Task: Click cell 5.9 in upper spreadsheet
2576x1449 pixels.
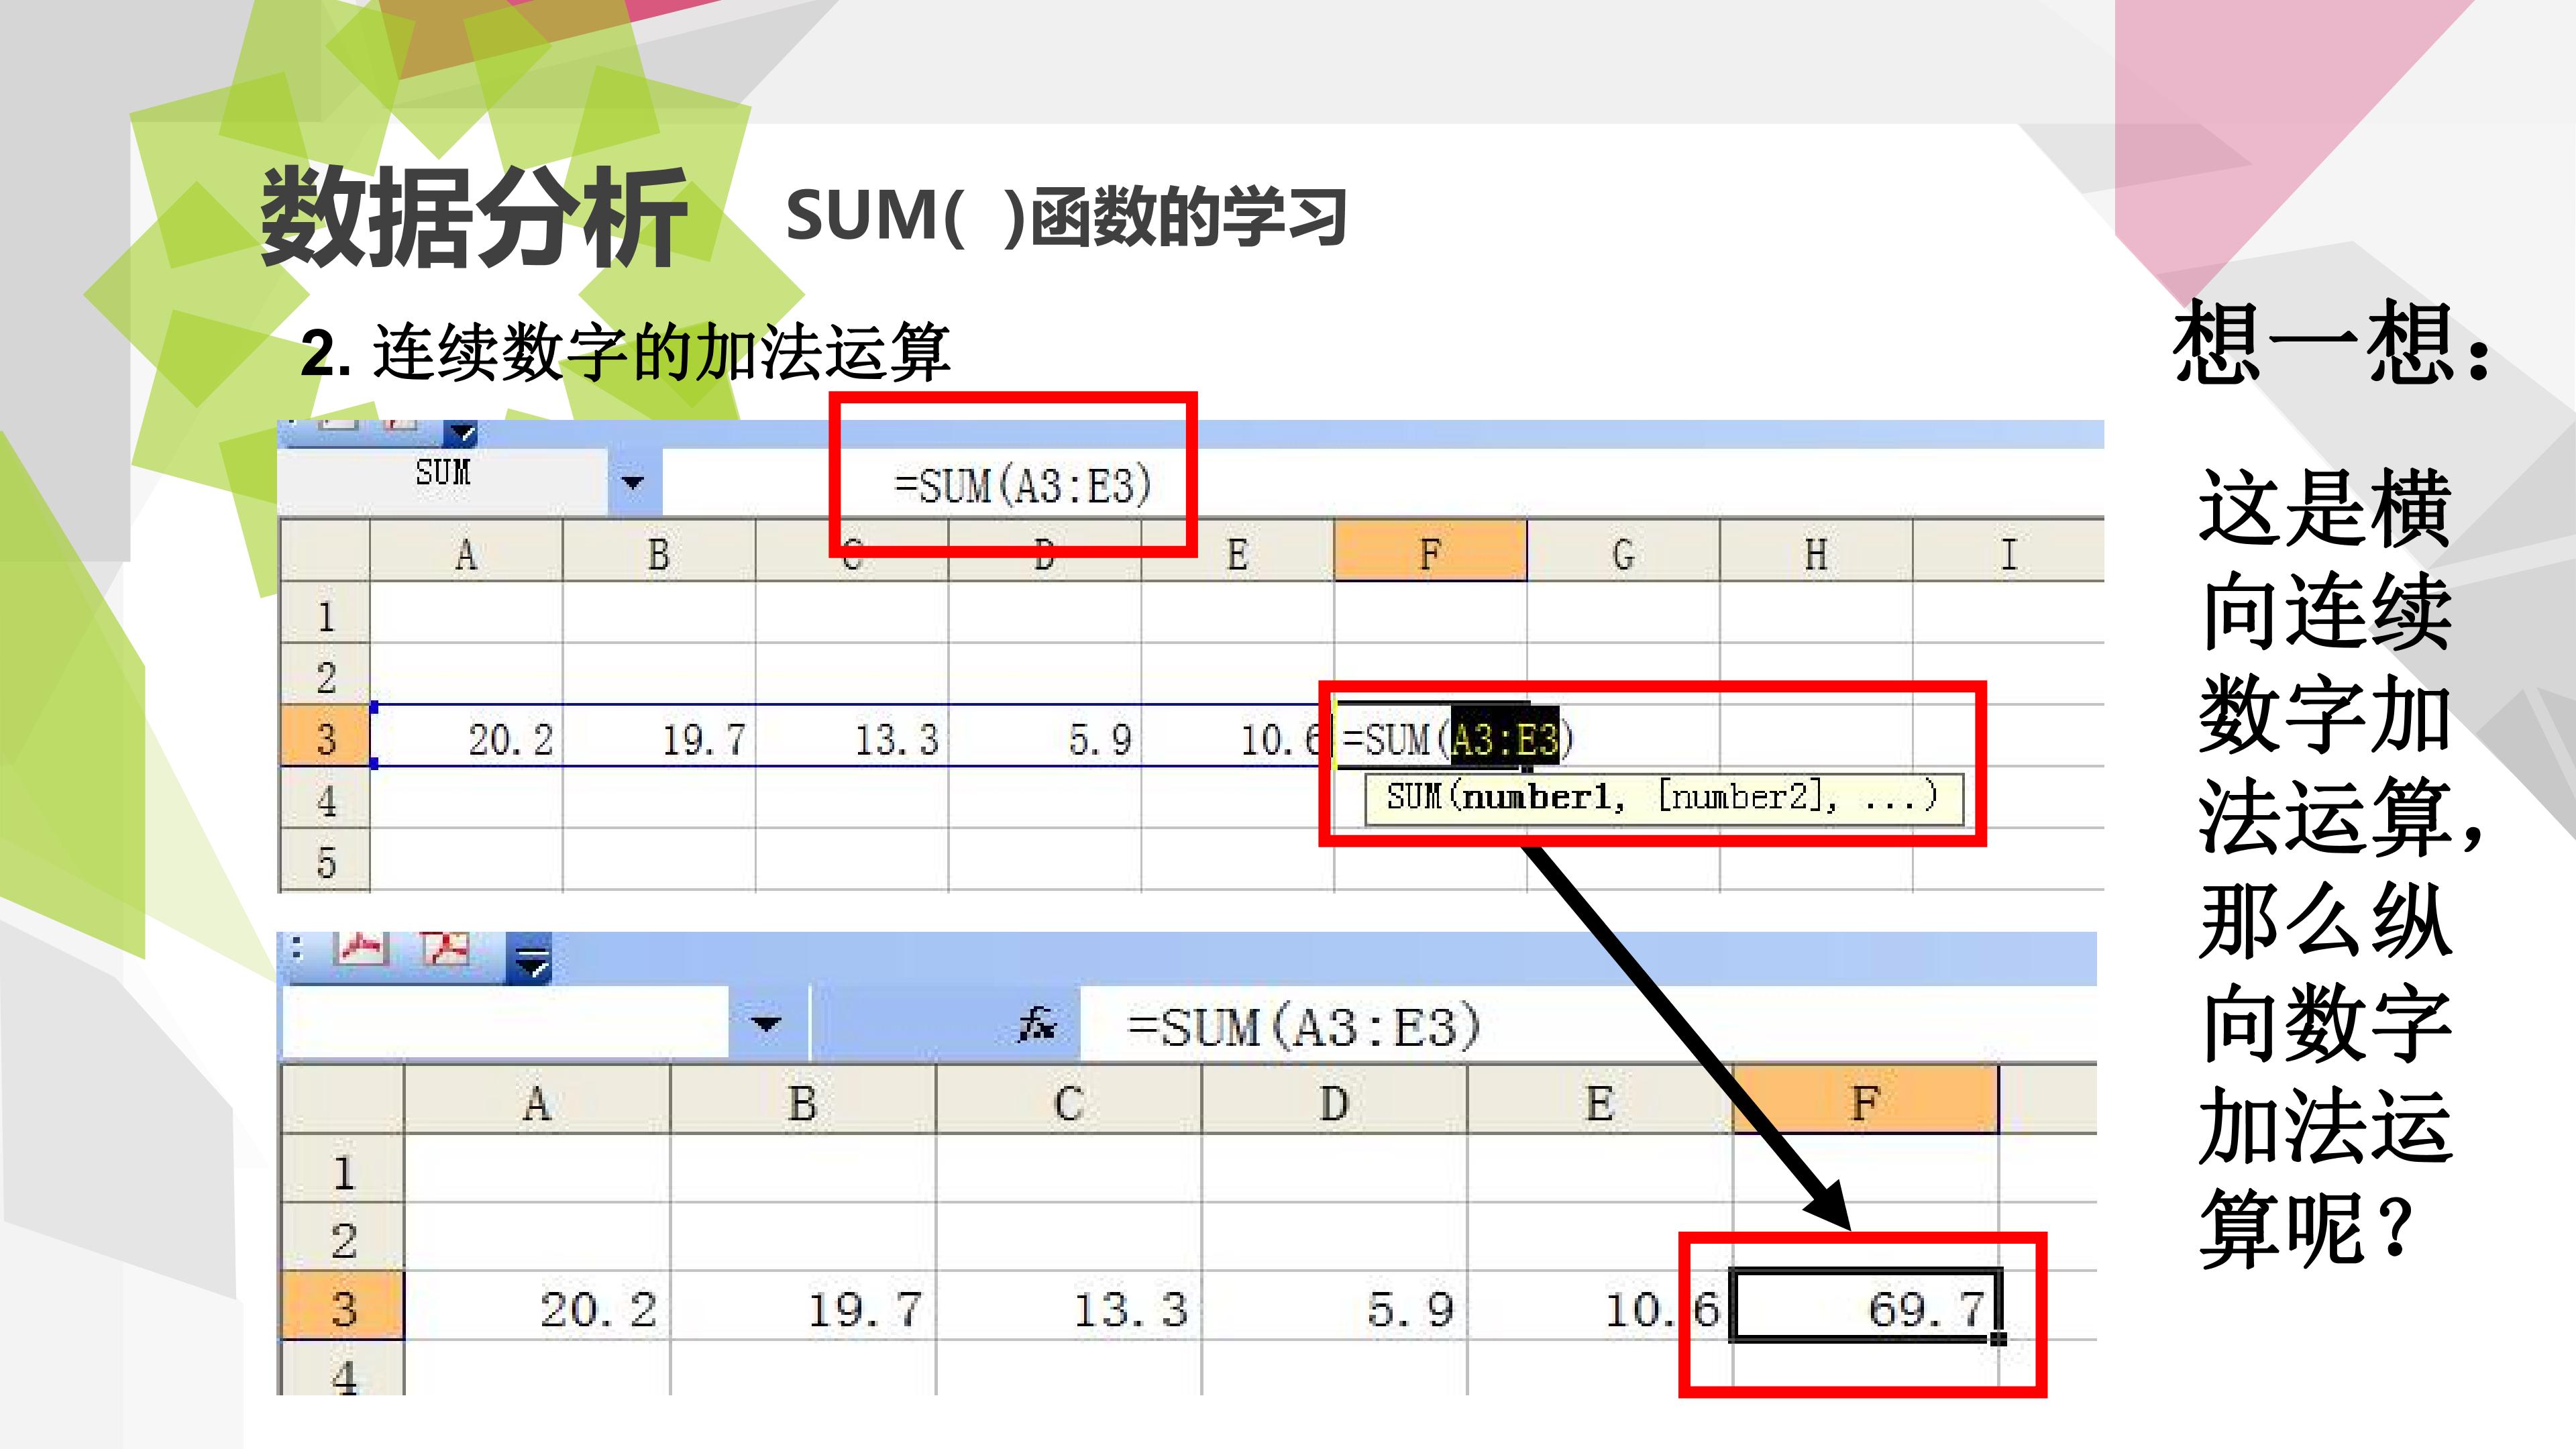Action: tap(1045, 737)
